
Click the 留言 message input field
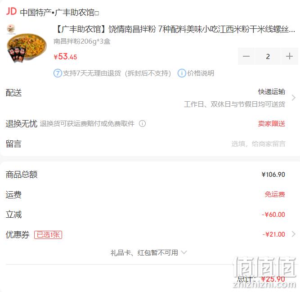point(258,144)
